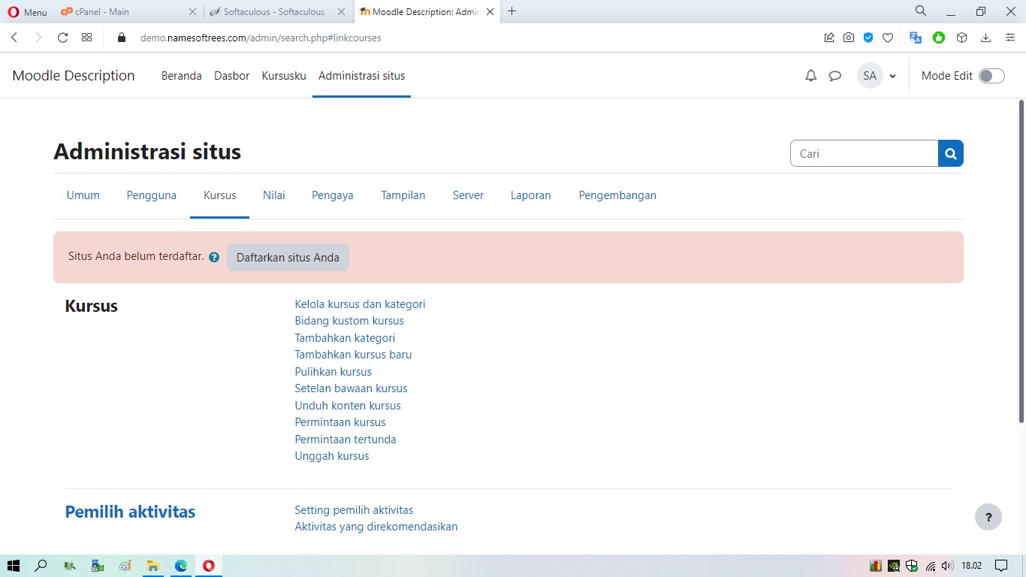Open the Pengembangan tab

[x=617, y=195]
